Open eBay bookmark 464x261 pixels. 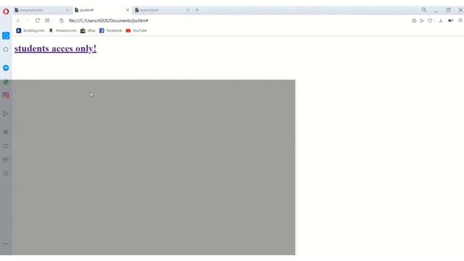pos(88,30)
